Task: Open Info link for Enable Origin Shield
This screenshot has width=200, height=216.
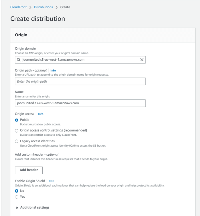Action: [x=51, y=181]
